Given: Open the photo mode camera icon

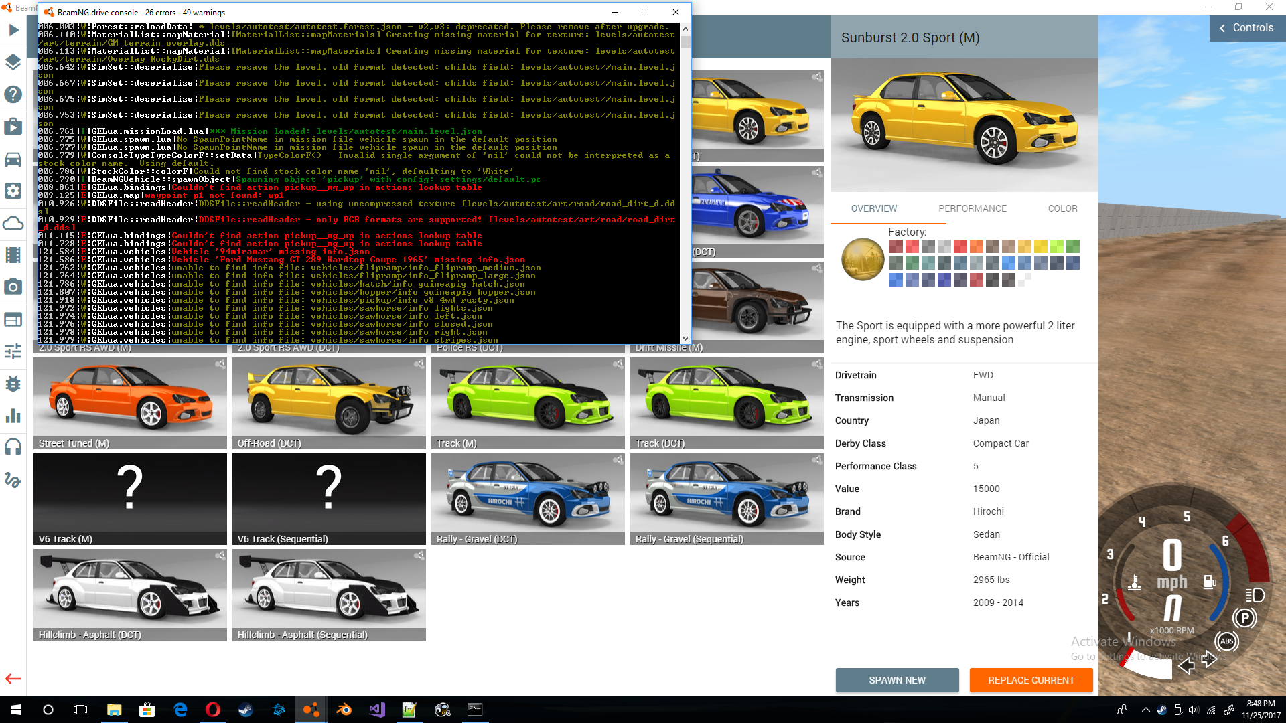Looking at the screenshot, I should pos(13,287).
